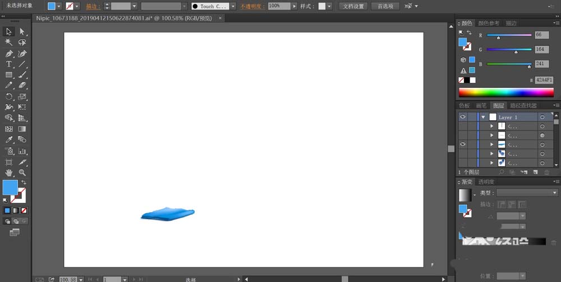
Task: Swap fill and stroke in the toolbar
Action: pyautogui.click(x=24, y=182)
